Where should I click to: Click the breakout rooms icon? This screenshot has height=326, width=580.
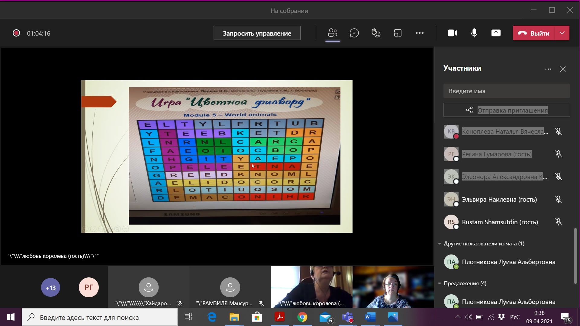[x=398, y=33]
